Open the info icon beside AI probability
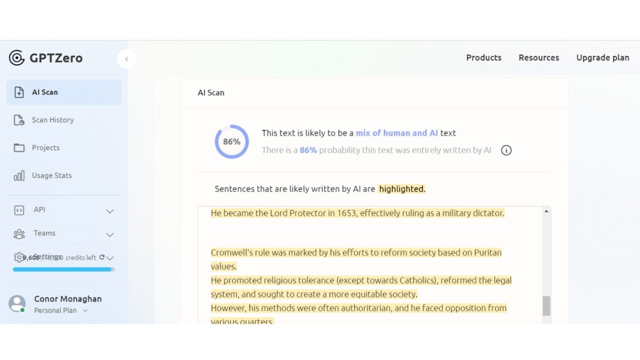This screenshot has height=360, width=640. click(506, 151)
